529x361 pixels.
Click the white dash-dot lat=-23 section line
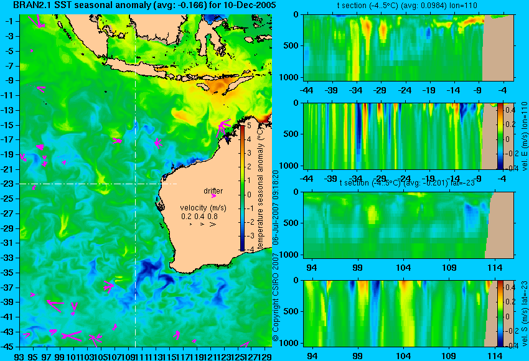[x=98, y=184]
